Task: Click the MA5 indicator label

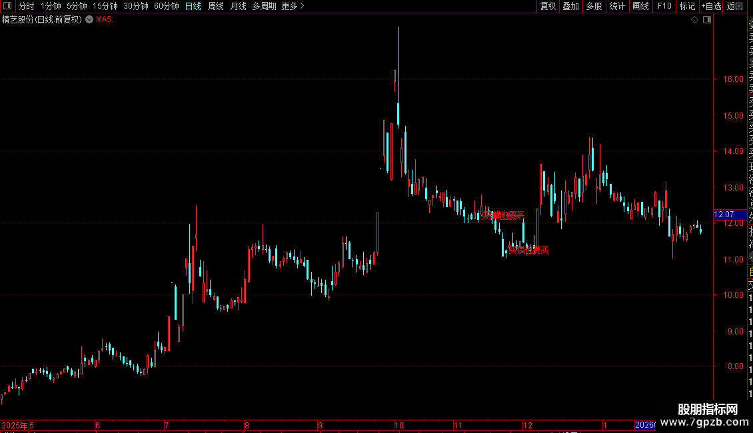Action: pos(104,19)
